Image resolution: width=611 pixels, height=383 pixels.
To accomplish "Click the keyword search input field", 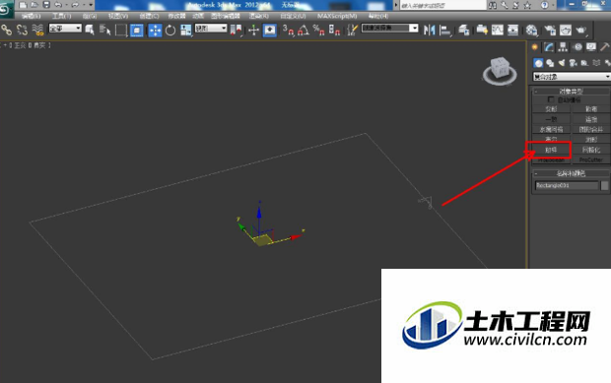I will pyautogui.click(x=443, y=6).
